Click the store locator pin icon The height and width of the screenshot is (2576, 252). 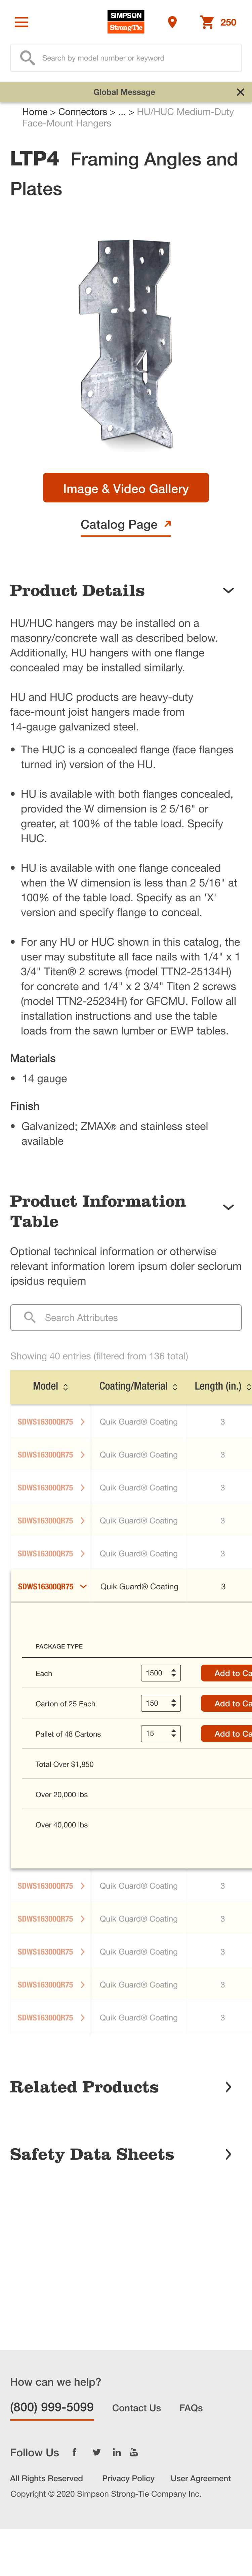pyautogui.click(x=172, y=22)
